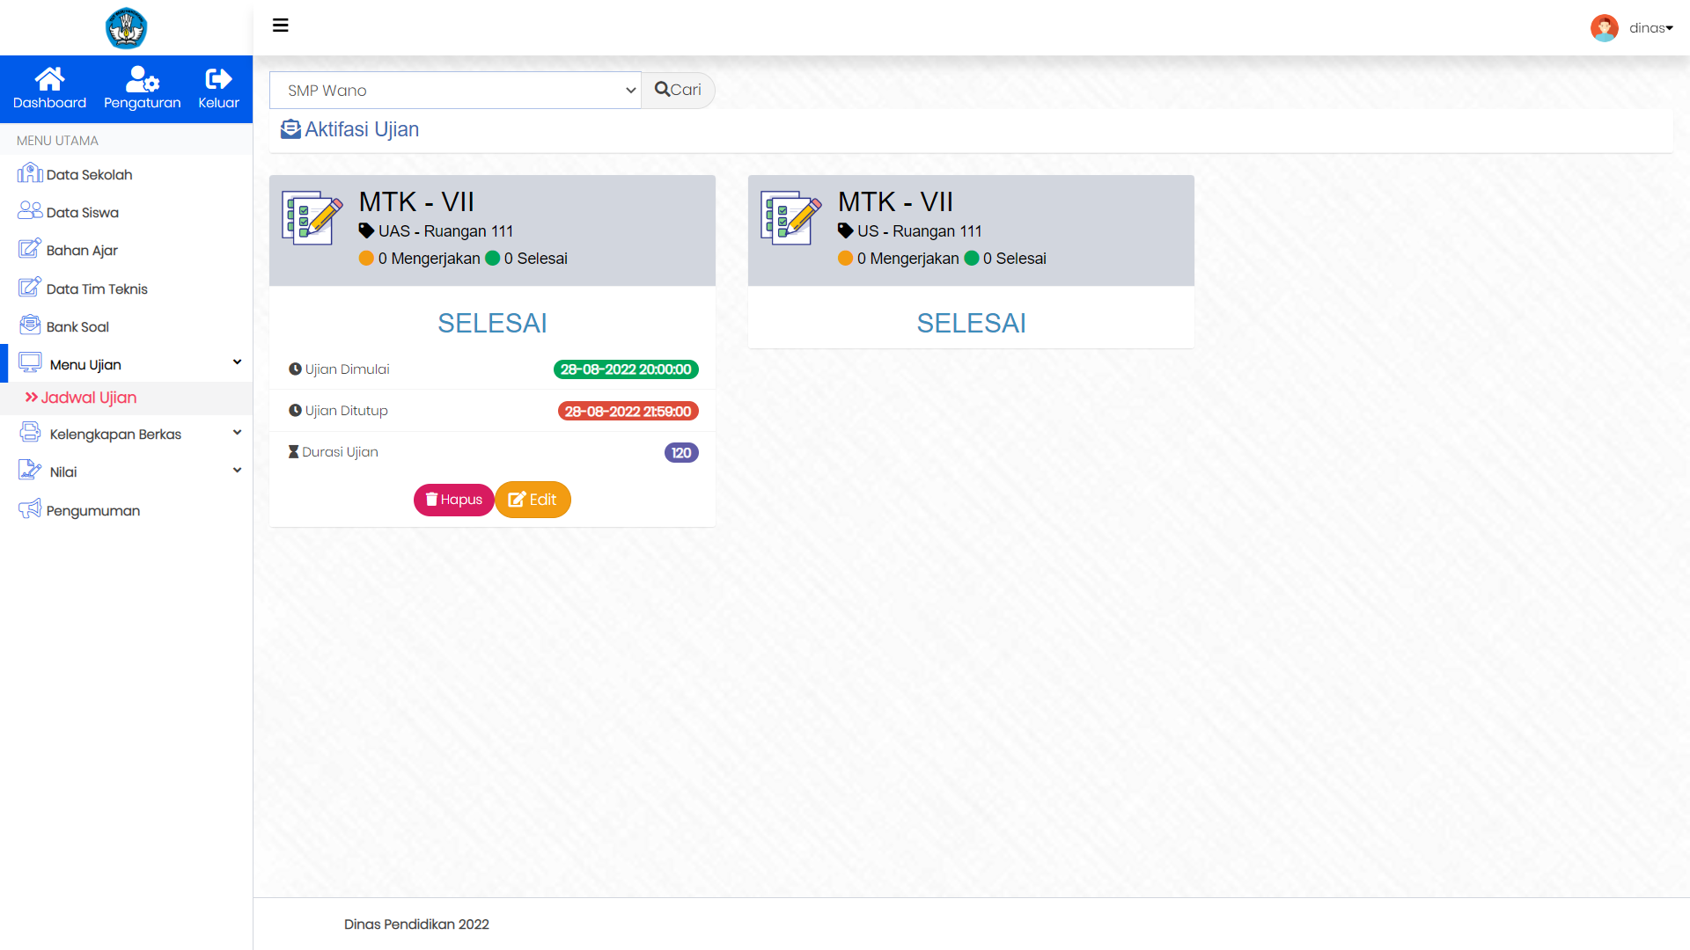The image size is (1690, 950).
Task: Open Data Sekolah from sidebar
Action: coord(89,174)
